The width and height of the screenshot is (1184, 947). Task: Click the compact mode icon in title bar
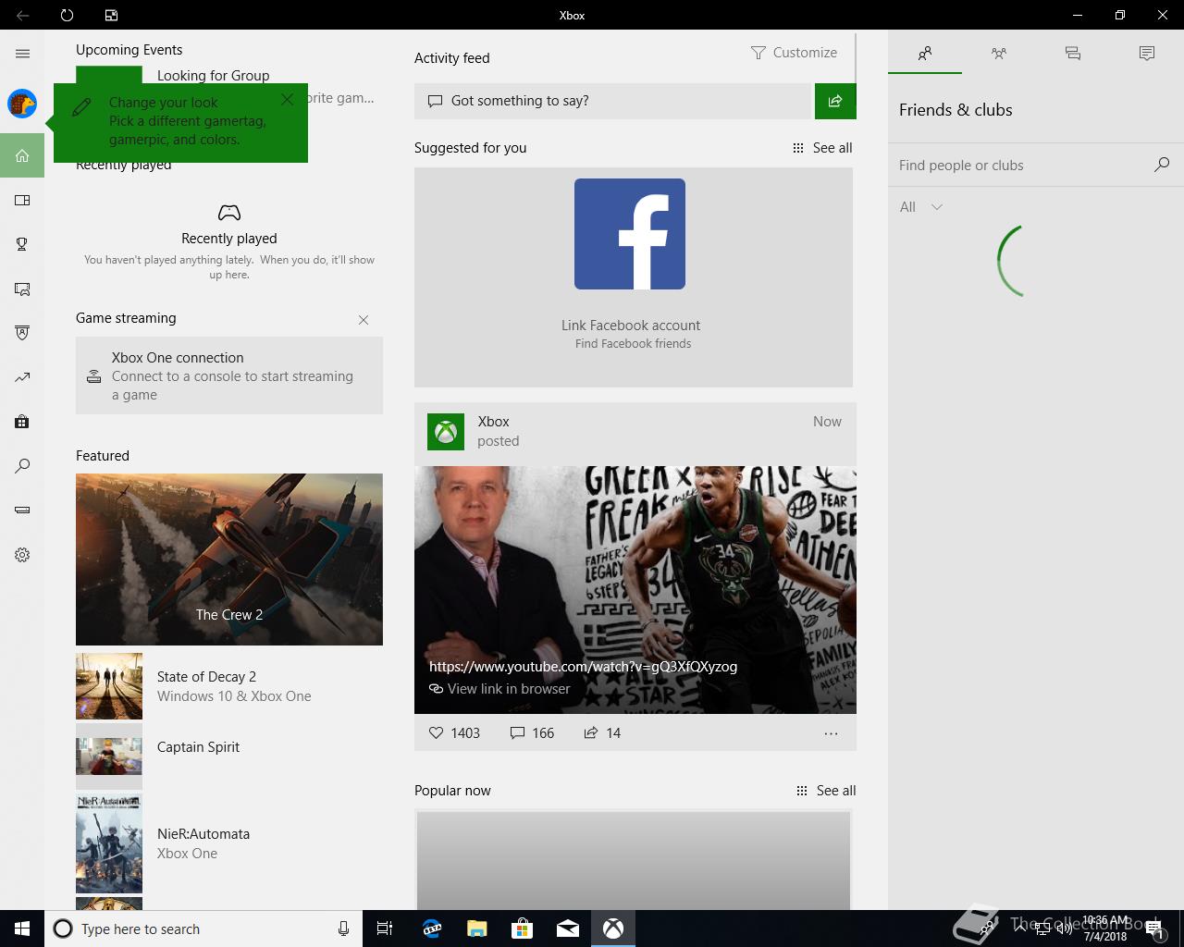111,15
